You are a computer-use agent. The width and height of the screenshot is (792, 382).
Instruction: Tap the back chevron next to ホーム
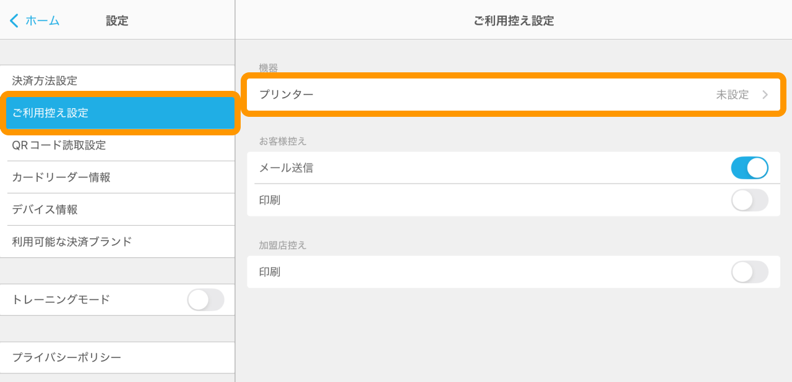pos(14,20)
